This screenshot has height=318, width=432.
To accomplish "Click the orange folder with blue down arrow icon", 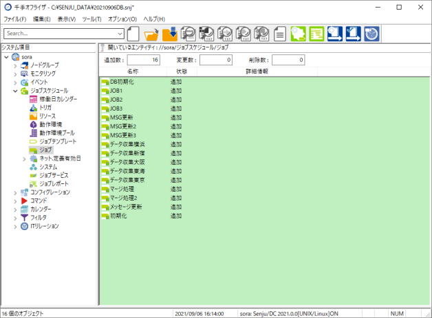I will (170, 34).
